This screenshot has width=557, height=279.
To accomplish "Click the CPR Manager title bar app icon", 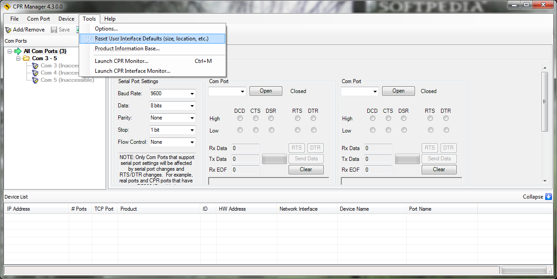I will pos(7,7).
